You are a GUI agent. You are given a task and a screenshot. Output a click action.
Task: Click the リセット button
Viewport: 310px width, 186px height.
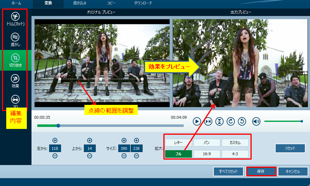[x=290, y=148]
